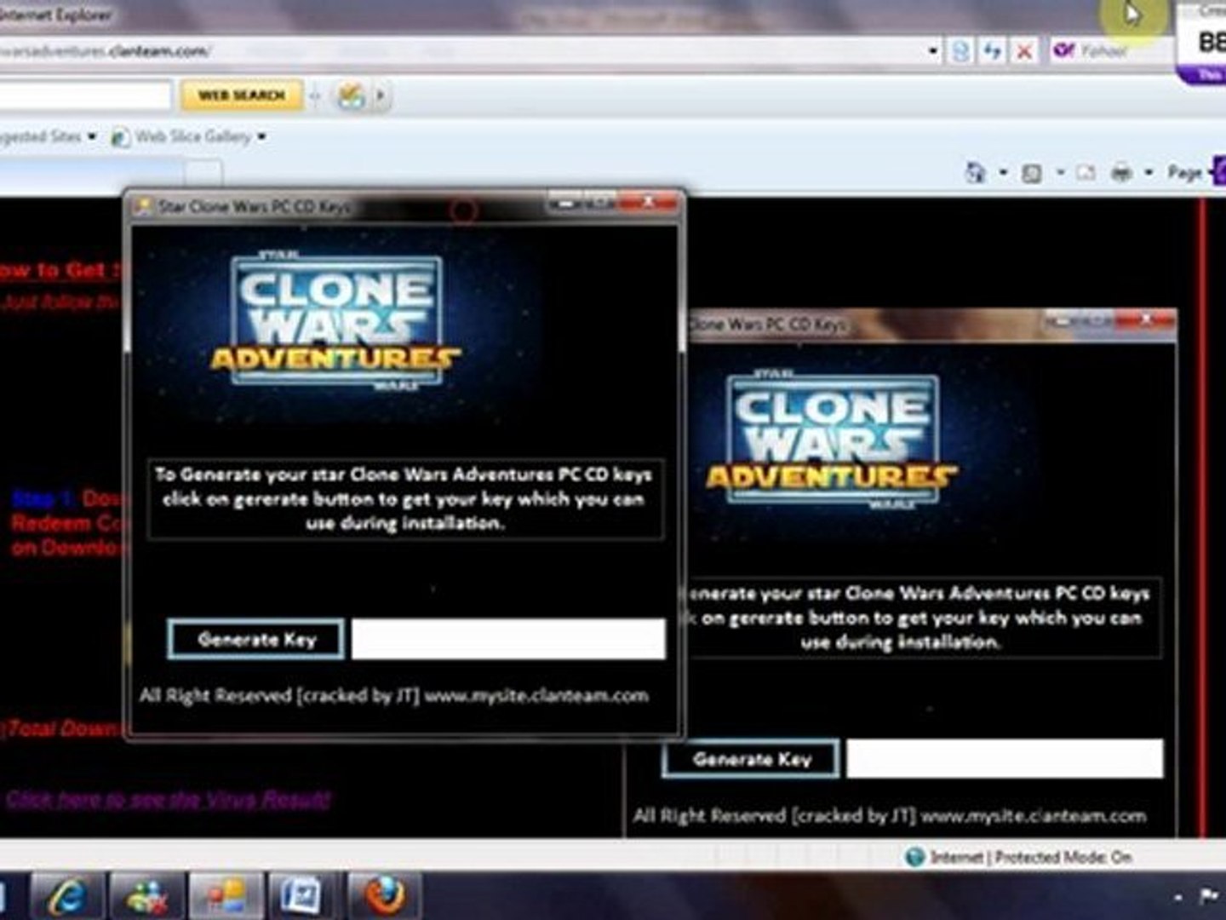
Task: Open the Windows Live Messenger taskbar icon
Action: tap(146, 895)
